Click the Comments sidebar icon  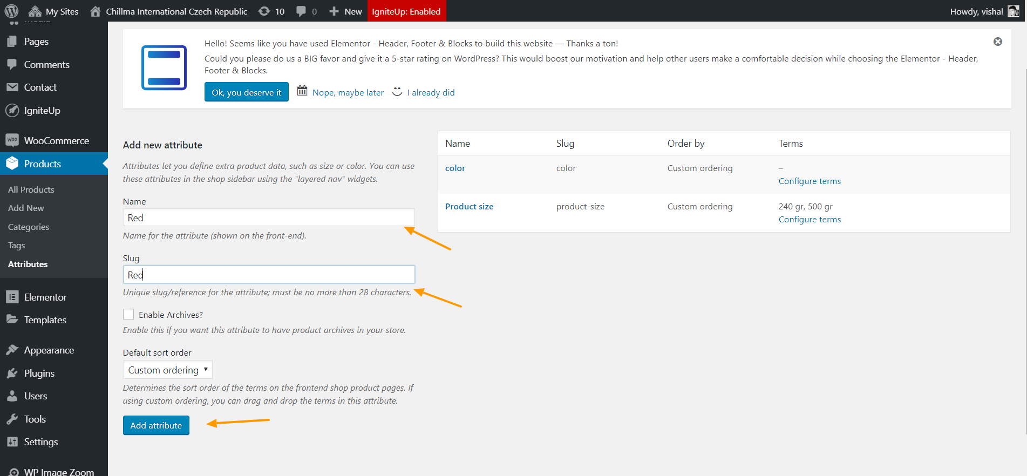[12, 64]
